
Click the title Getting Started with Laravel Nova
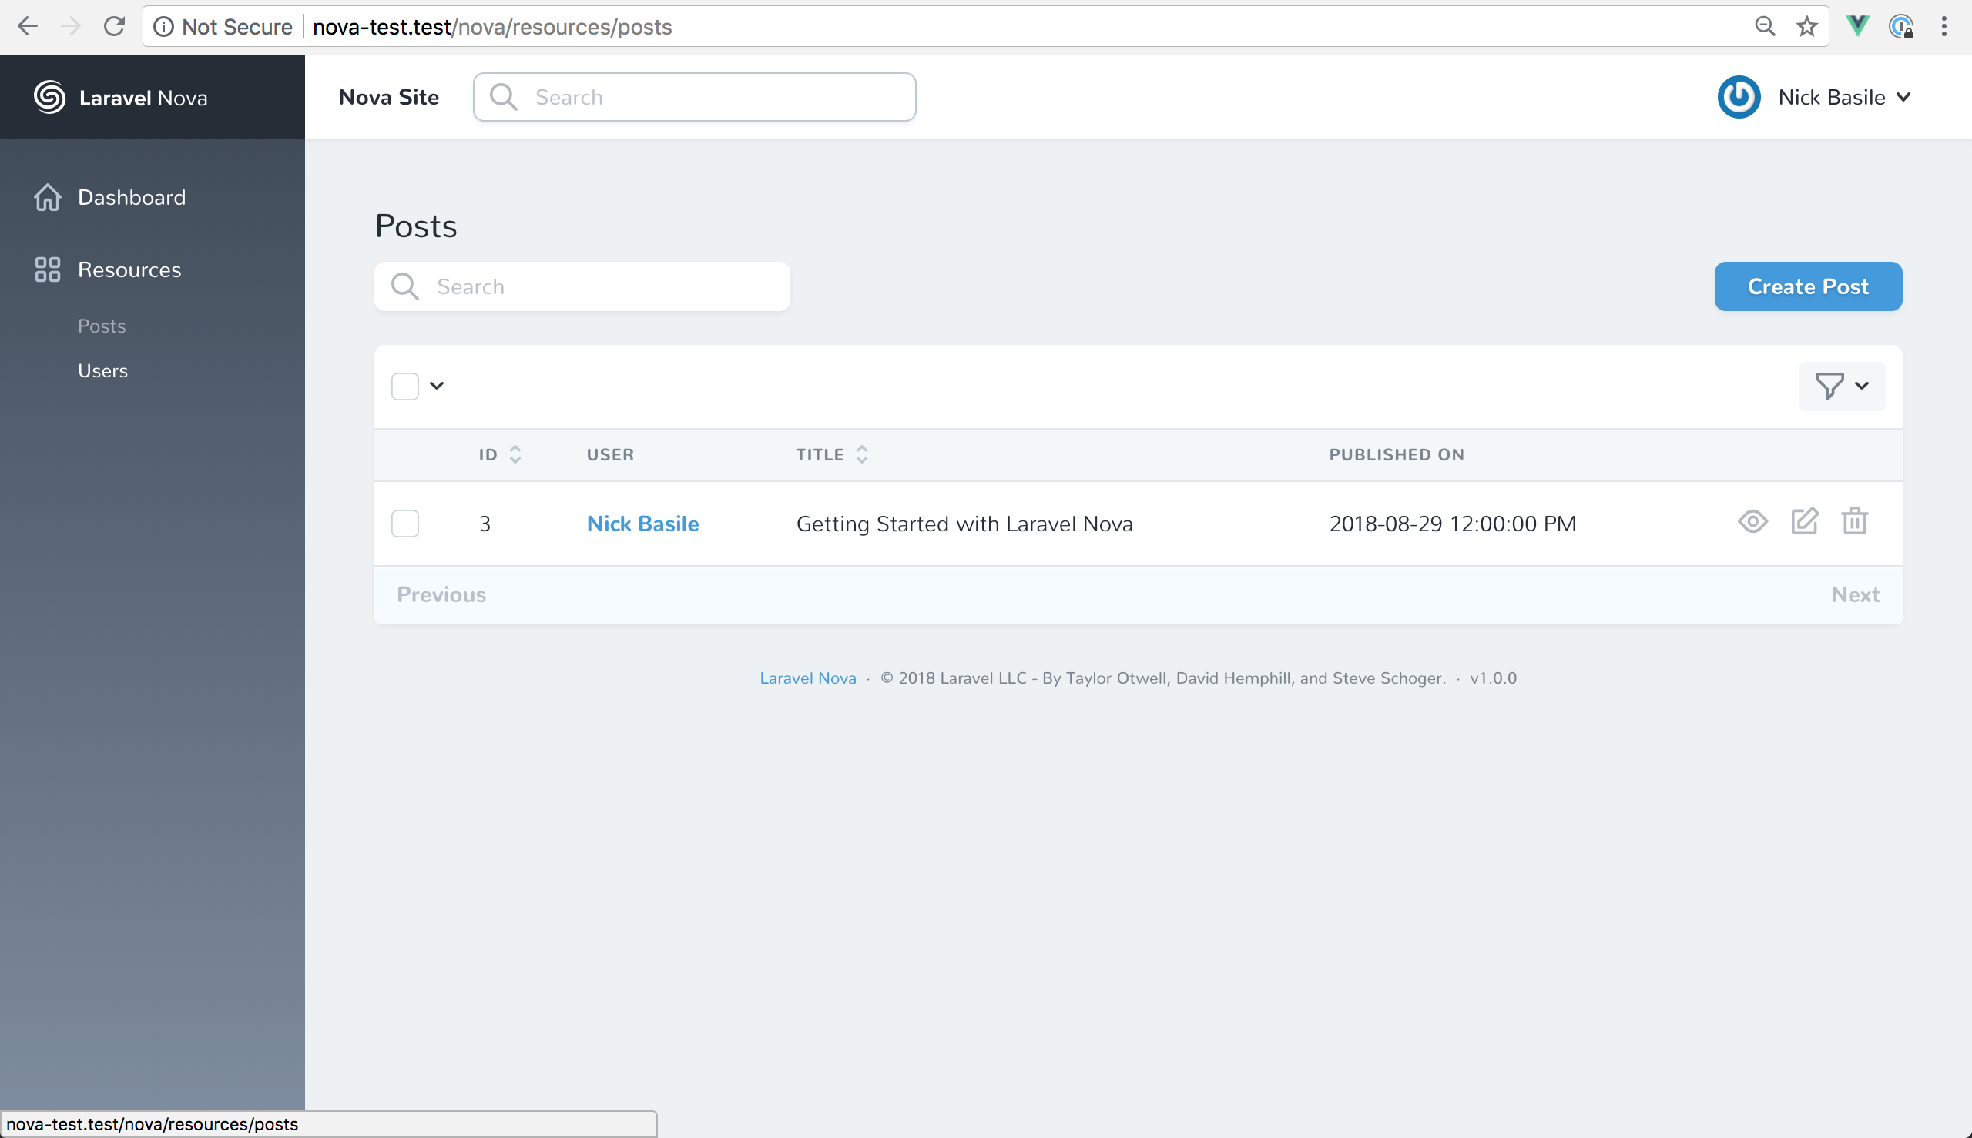click(x=964, y=524)
